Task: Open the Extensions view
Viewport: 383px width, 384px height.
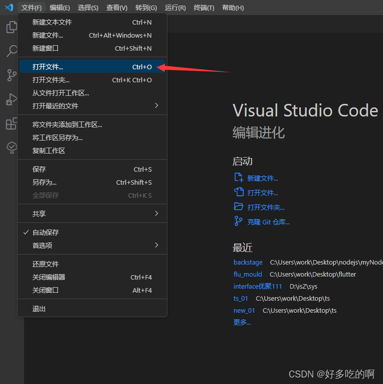Action: coord(12,123)
